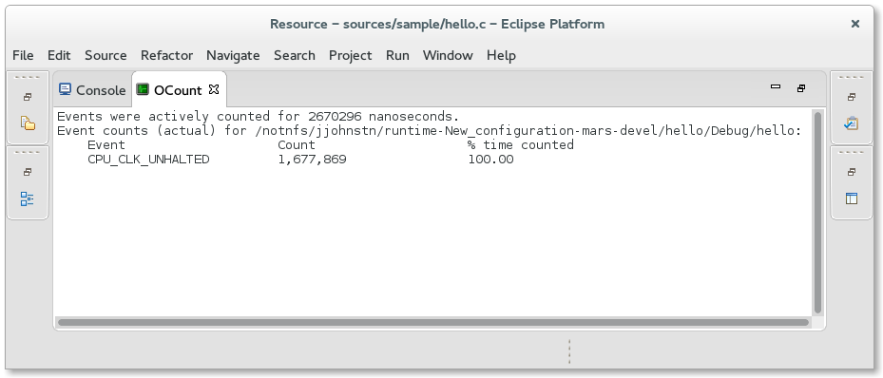Screen dimensions: 883x378
Task: Click the horizontal scrollbar of OCount output
Action: pyautogui.click(x=433, y=323)
